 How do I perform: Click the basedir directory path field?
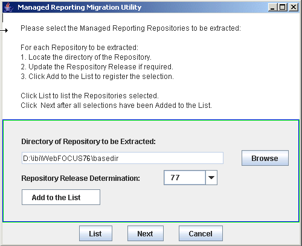[x=123, y=158]
